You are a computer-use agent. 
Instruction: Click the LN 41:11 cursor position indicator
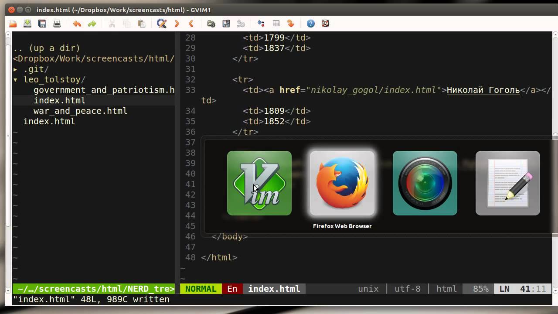click(522, 289)
